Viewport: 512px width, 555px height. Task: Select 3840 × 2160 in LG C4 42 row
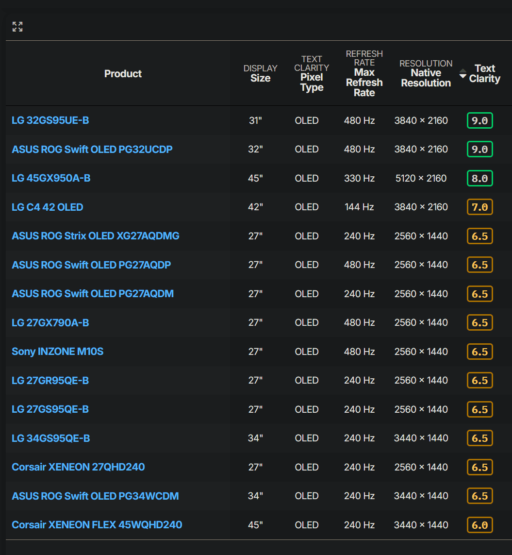(421, 207)
